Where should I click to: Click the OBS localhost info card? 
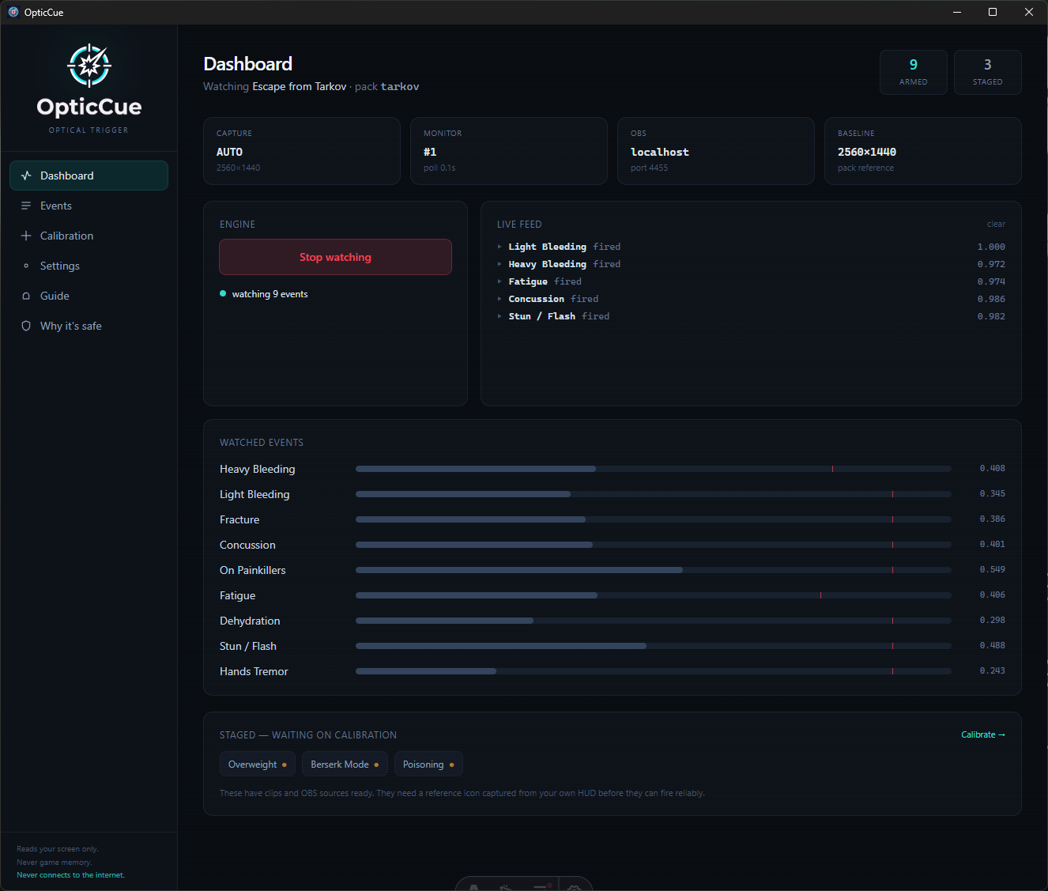point(716,151)
